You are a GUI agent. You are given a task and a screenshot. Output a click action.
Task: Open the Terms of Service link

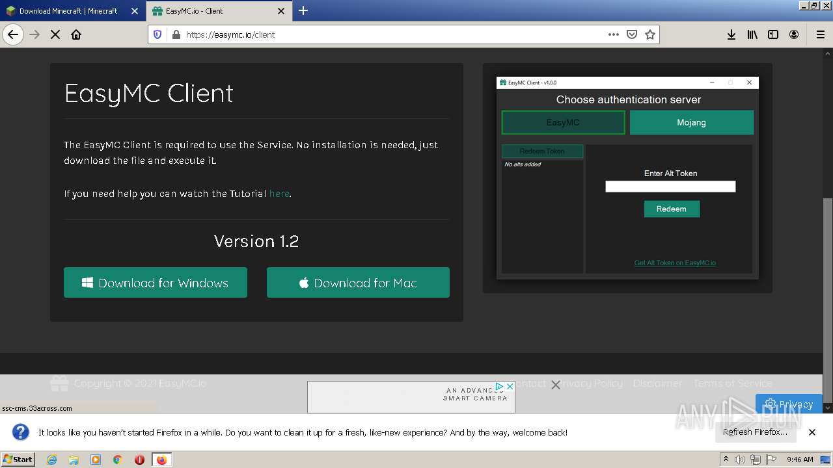pyautogui.click(x=733, y=383)
